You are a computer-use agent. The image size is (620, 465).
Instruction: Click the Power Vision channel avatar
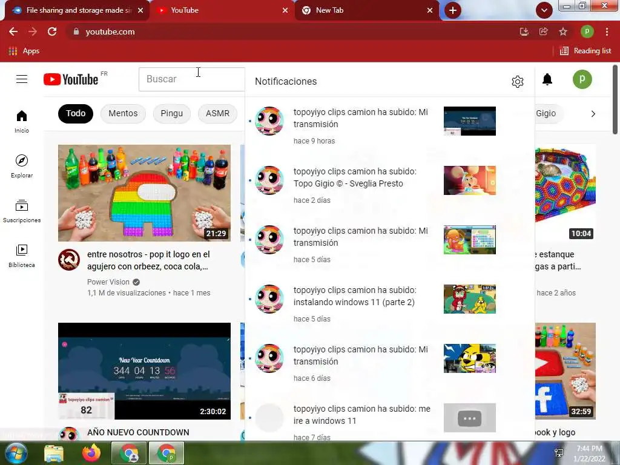pyautogui.click(x=69, y=260)
